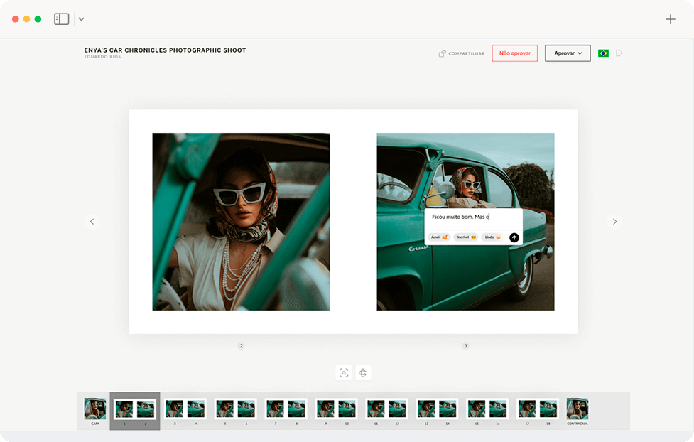This screenshot has height=442, width=694.
Task: Click the Brazil flag language icon
Action: click(603, 53)
